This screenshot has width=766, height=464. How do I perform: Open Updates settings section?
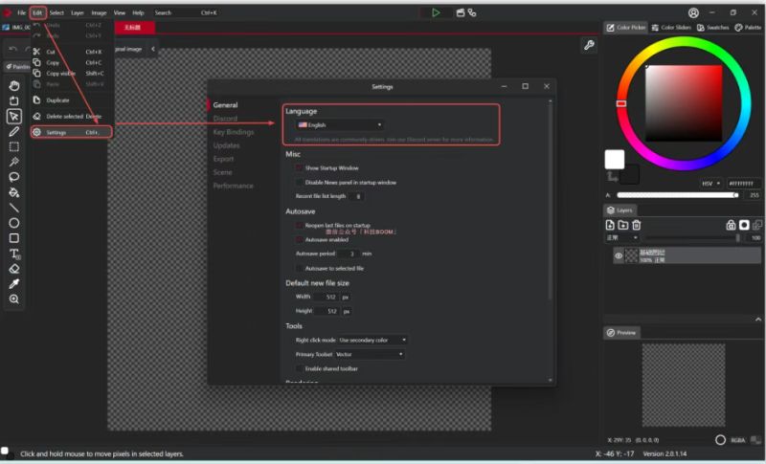pos(226,145)
